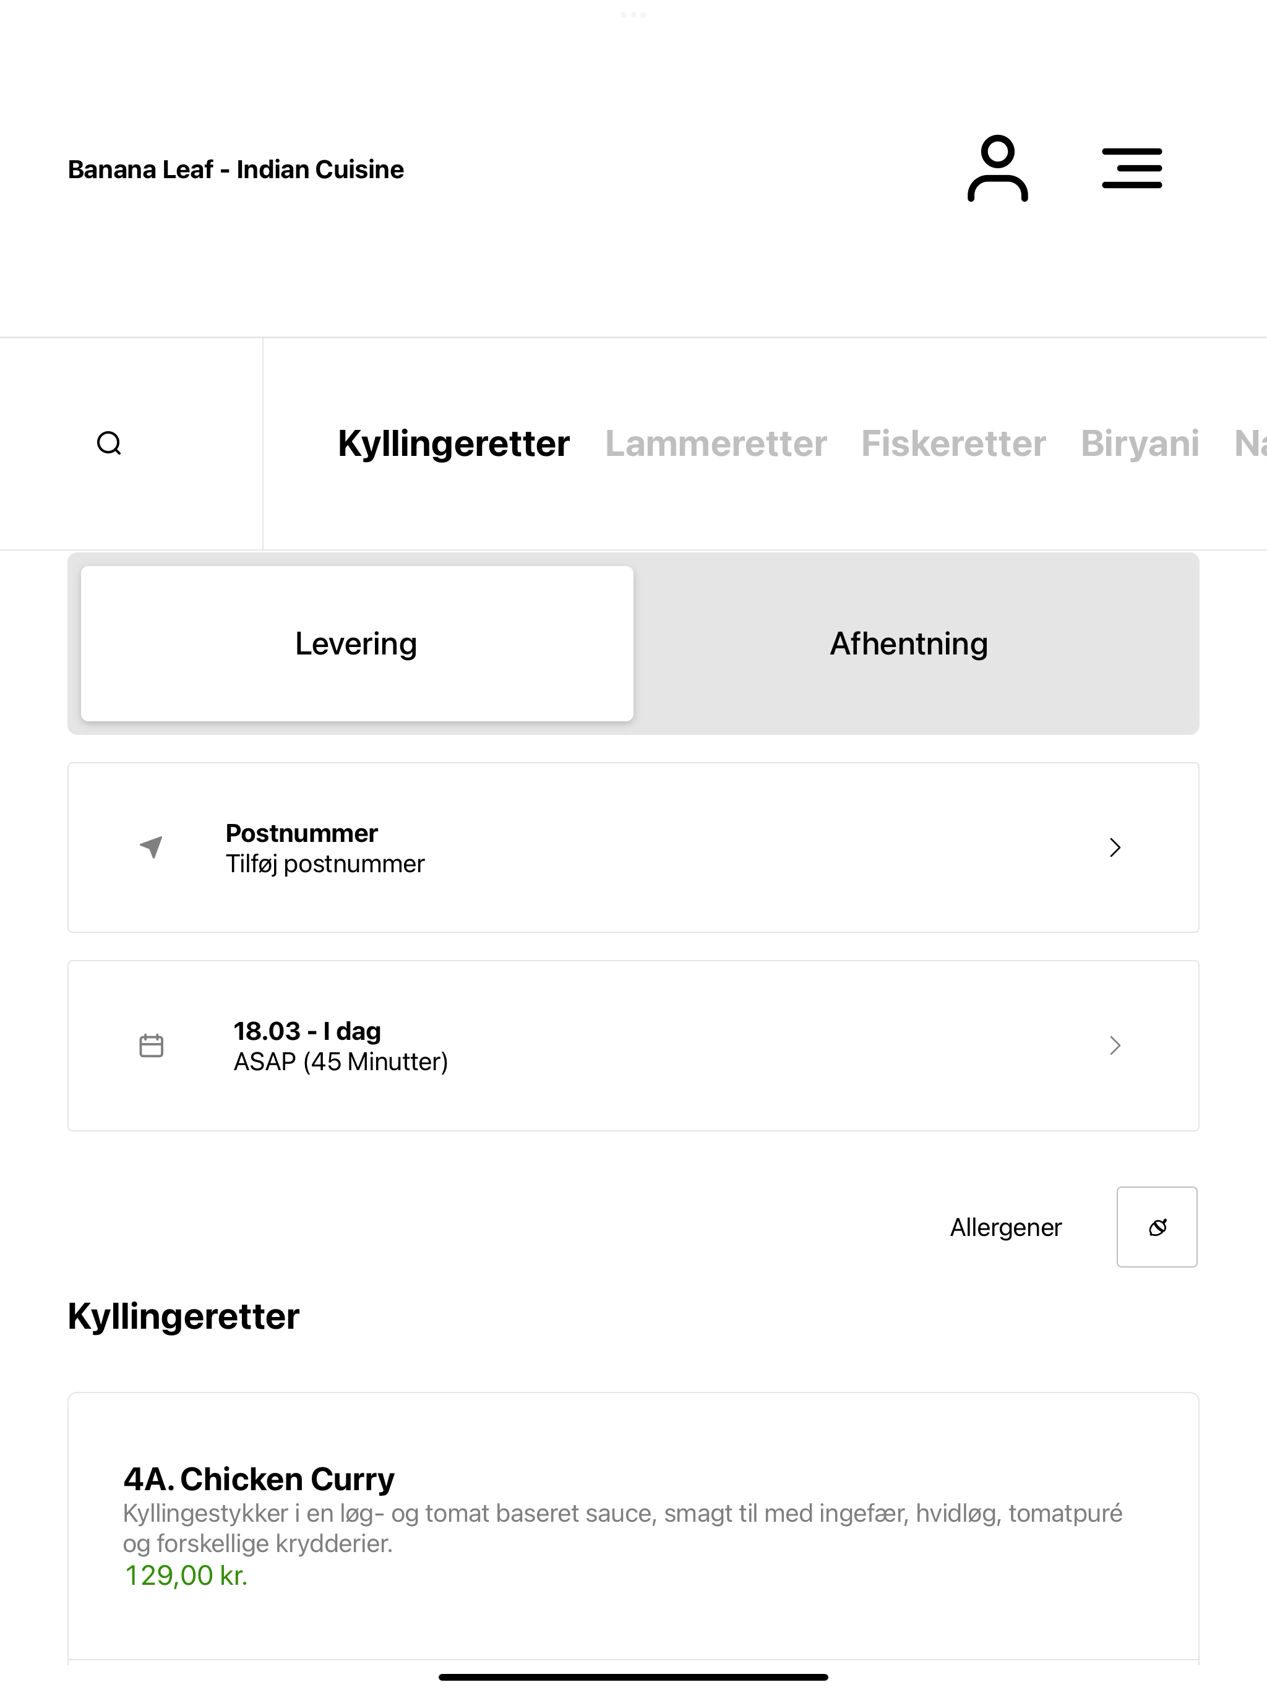The width and height of the screenshot is (1267, 1690).
Task: Open the hamburger menu
Action: point(1132,168)
